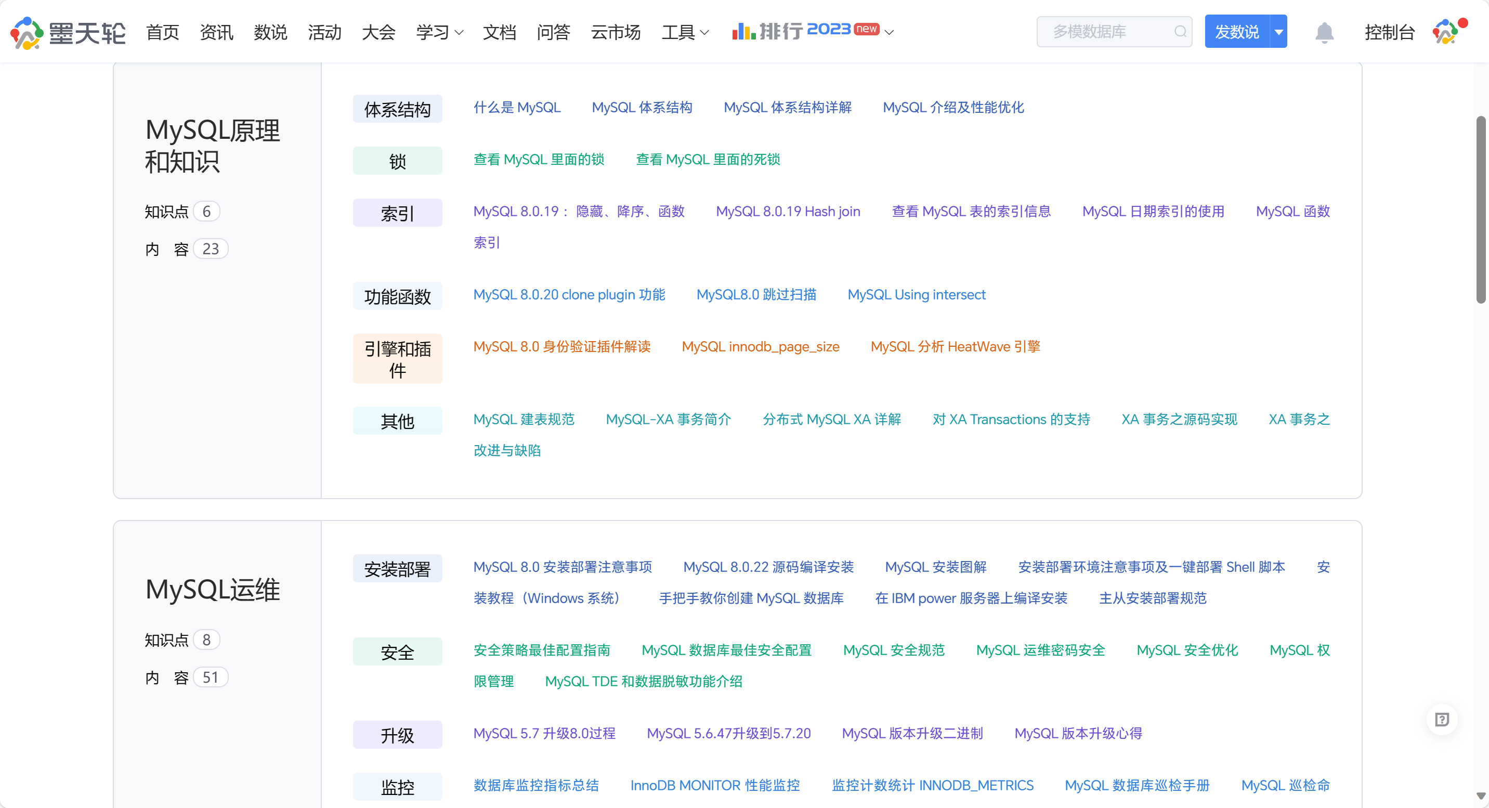Open the MySQL 介绍及性能优化 article

click(x=954, y=108)
